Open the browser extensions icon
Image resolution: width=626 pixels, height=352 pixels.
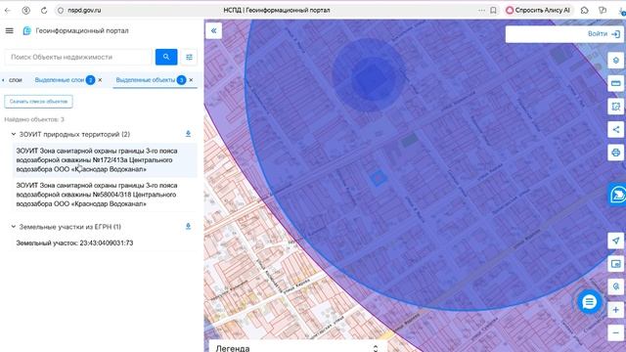[x=585, y=11]
